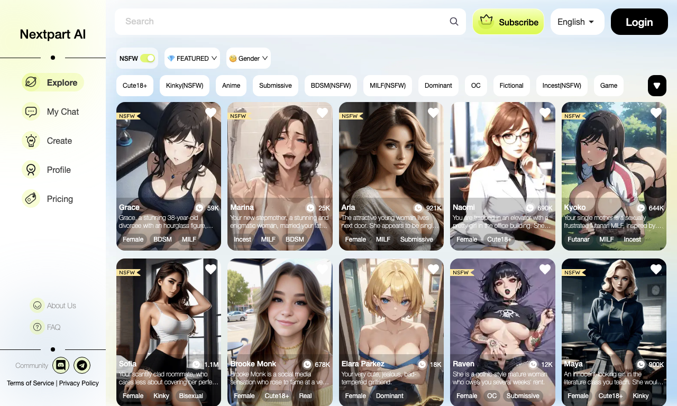Expand more tags with black arrow button
677x406 pixels.
click(x=657, y=86)
